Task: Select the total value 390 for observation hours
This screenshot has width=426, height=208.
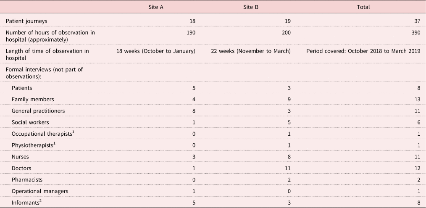Action: tap(416, 33)
